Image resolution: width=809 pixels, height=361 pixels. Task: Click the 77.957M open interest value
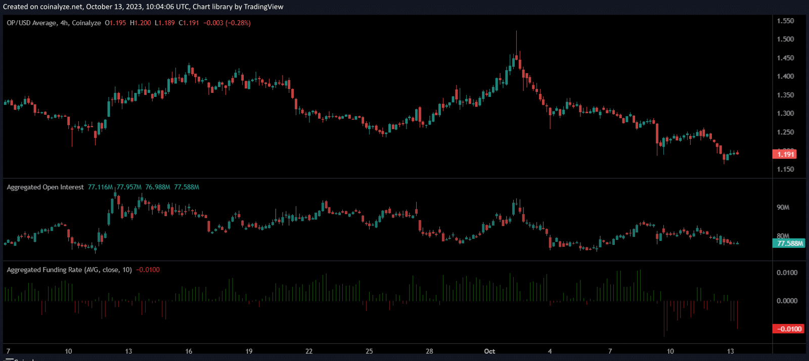(x=129, y=187)
